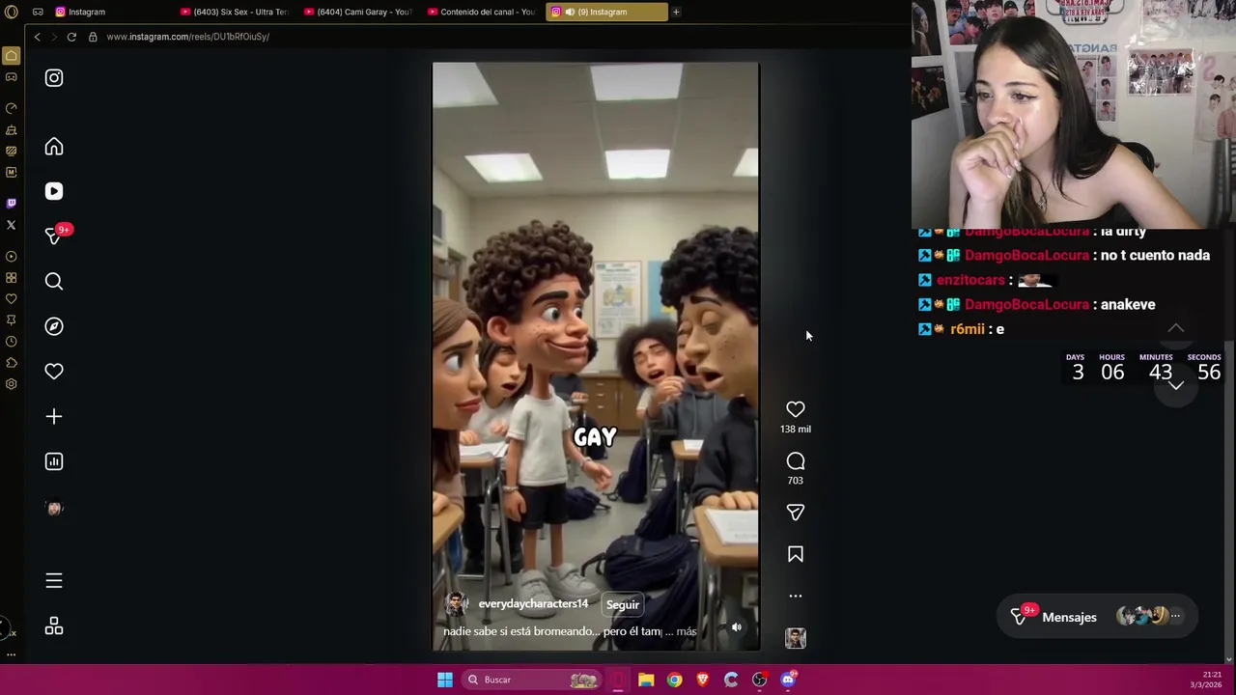Open a new browser tab
The width and height of the screenshot is (1236, 695).
coord(676,12)
